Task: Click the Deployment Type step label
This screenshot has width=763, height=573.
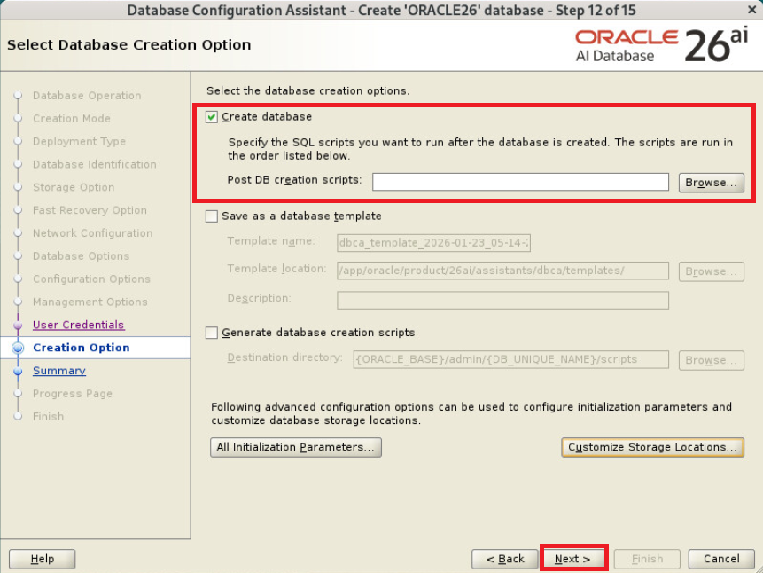Action: [79, 141]
